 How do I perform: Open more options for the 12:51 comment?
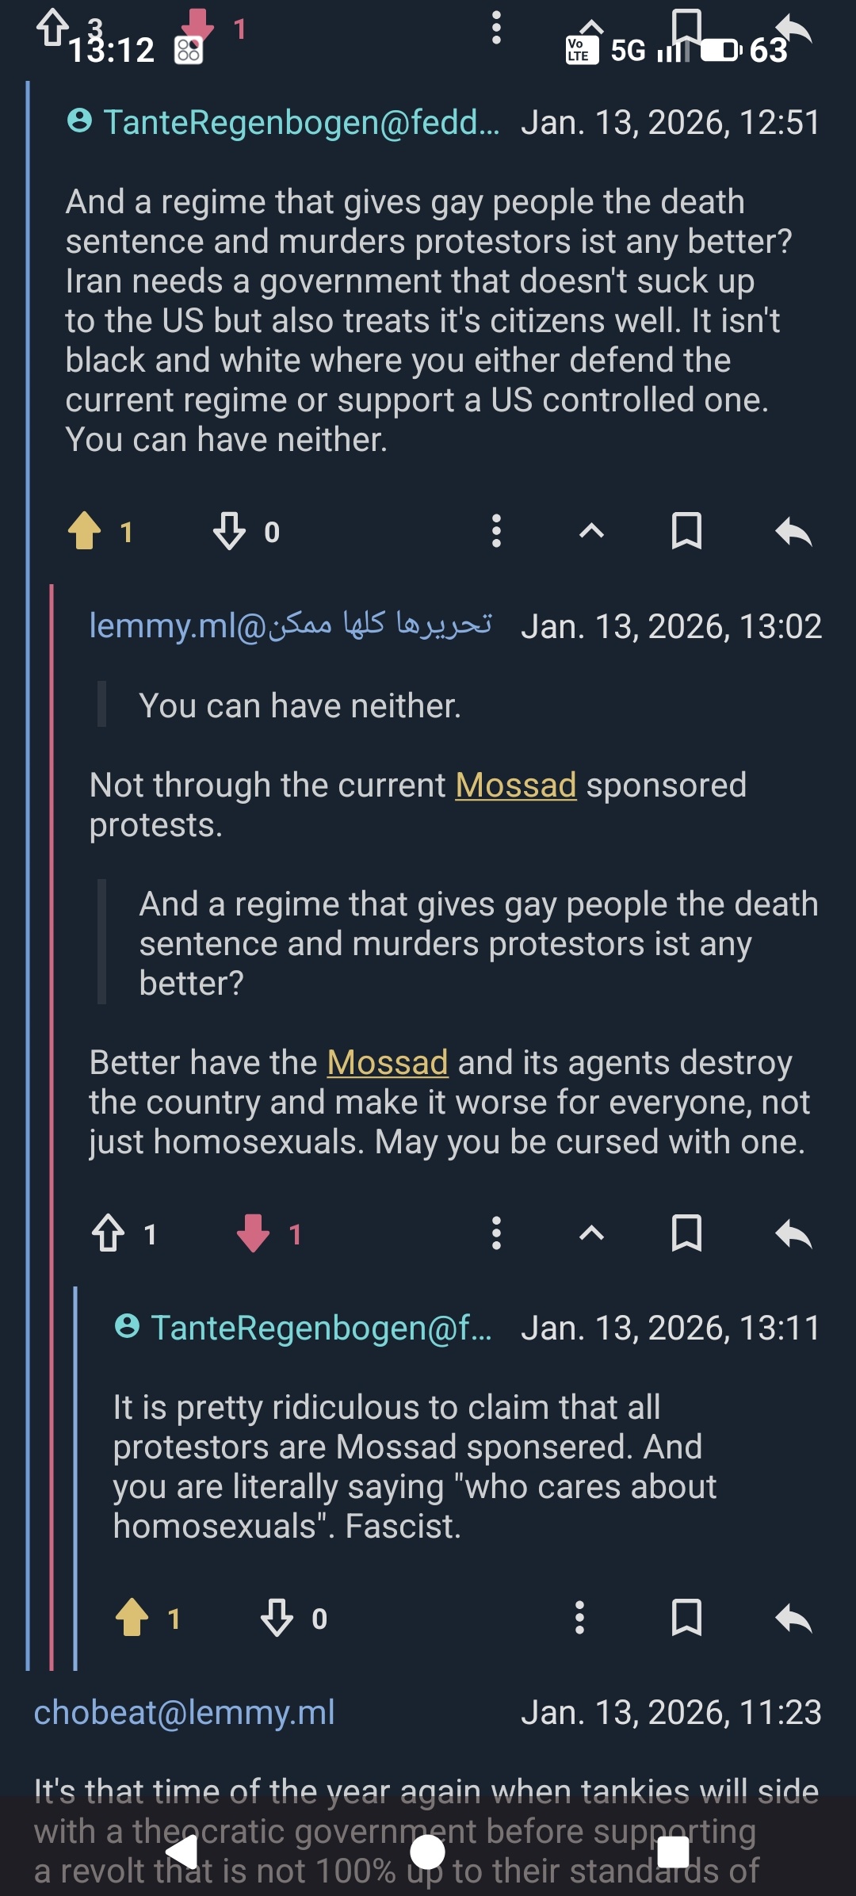pos(497,531)
